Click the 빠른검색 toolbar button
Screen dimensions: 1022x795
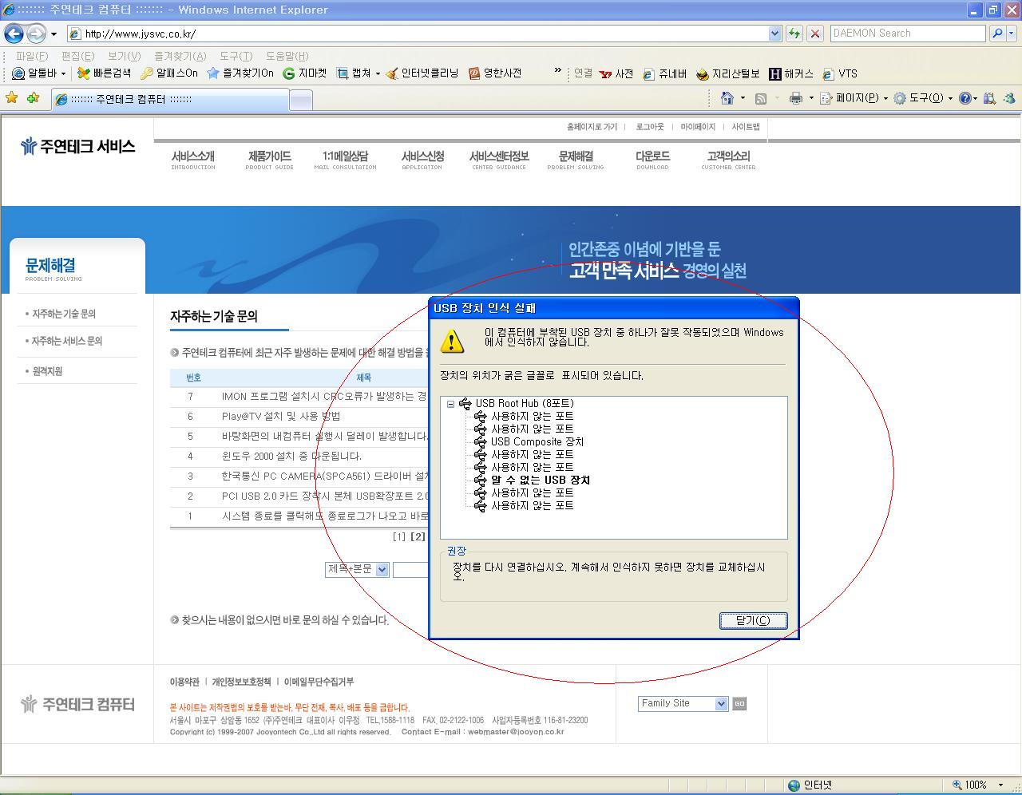click(x=104, y=73)
